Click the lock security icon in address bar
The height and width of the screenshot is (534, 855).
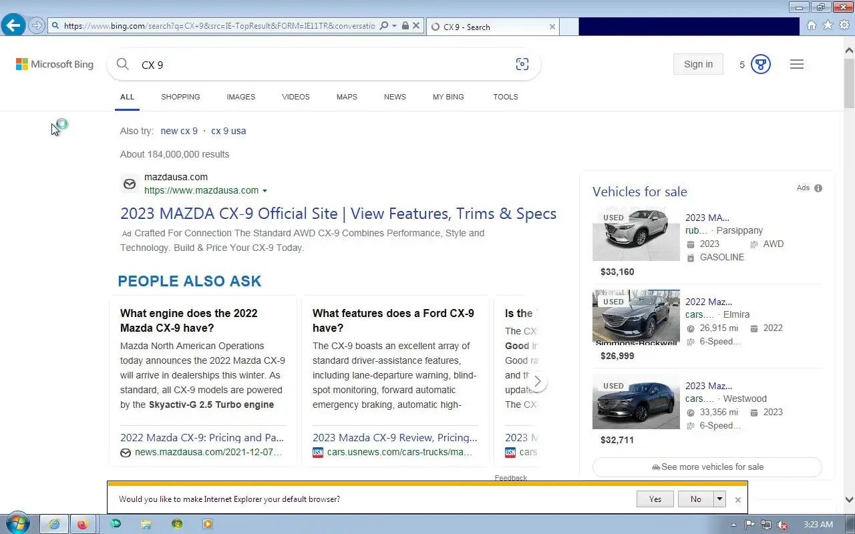tap(405, 26)
